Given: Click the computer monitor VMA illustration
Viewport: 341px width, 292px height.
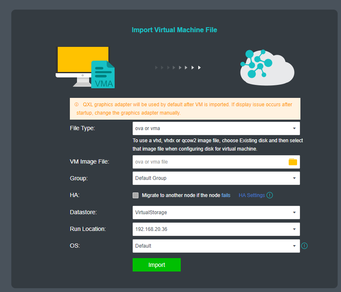Looking at the screenshot, I should [82, 63].
